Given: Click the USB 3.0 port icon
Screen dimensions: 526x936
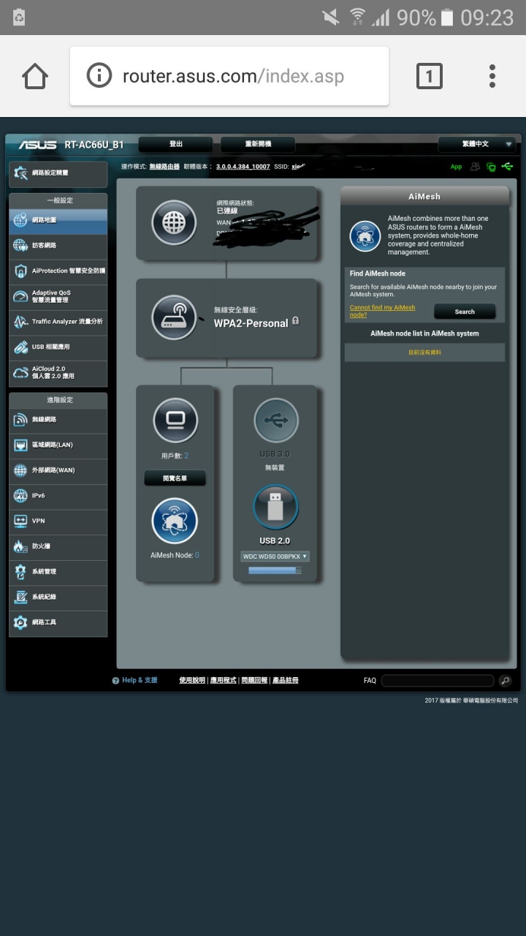Looking at the screenshot, I should 276,420.
